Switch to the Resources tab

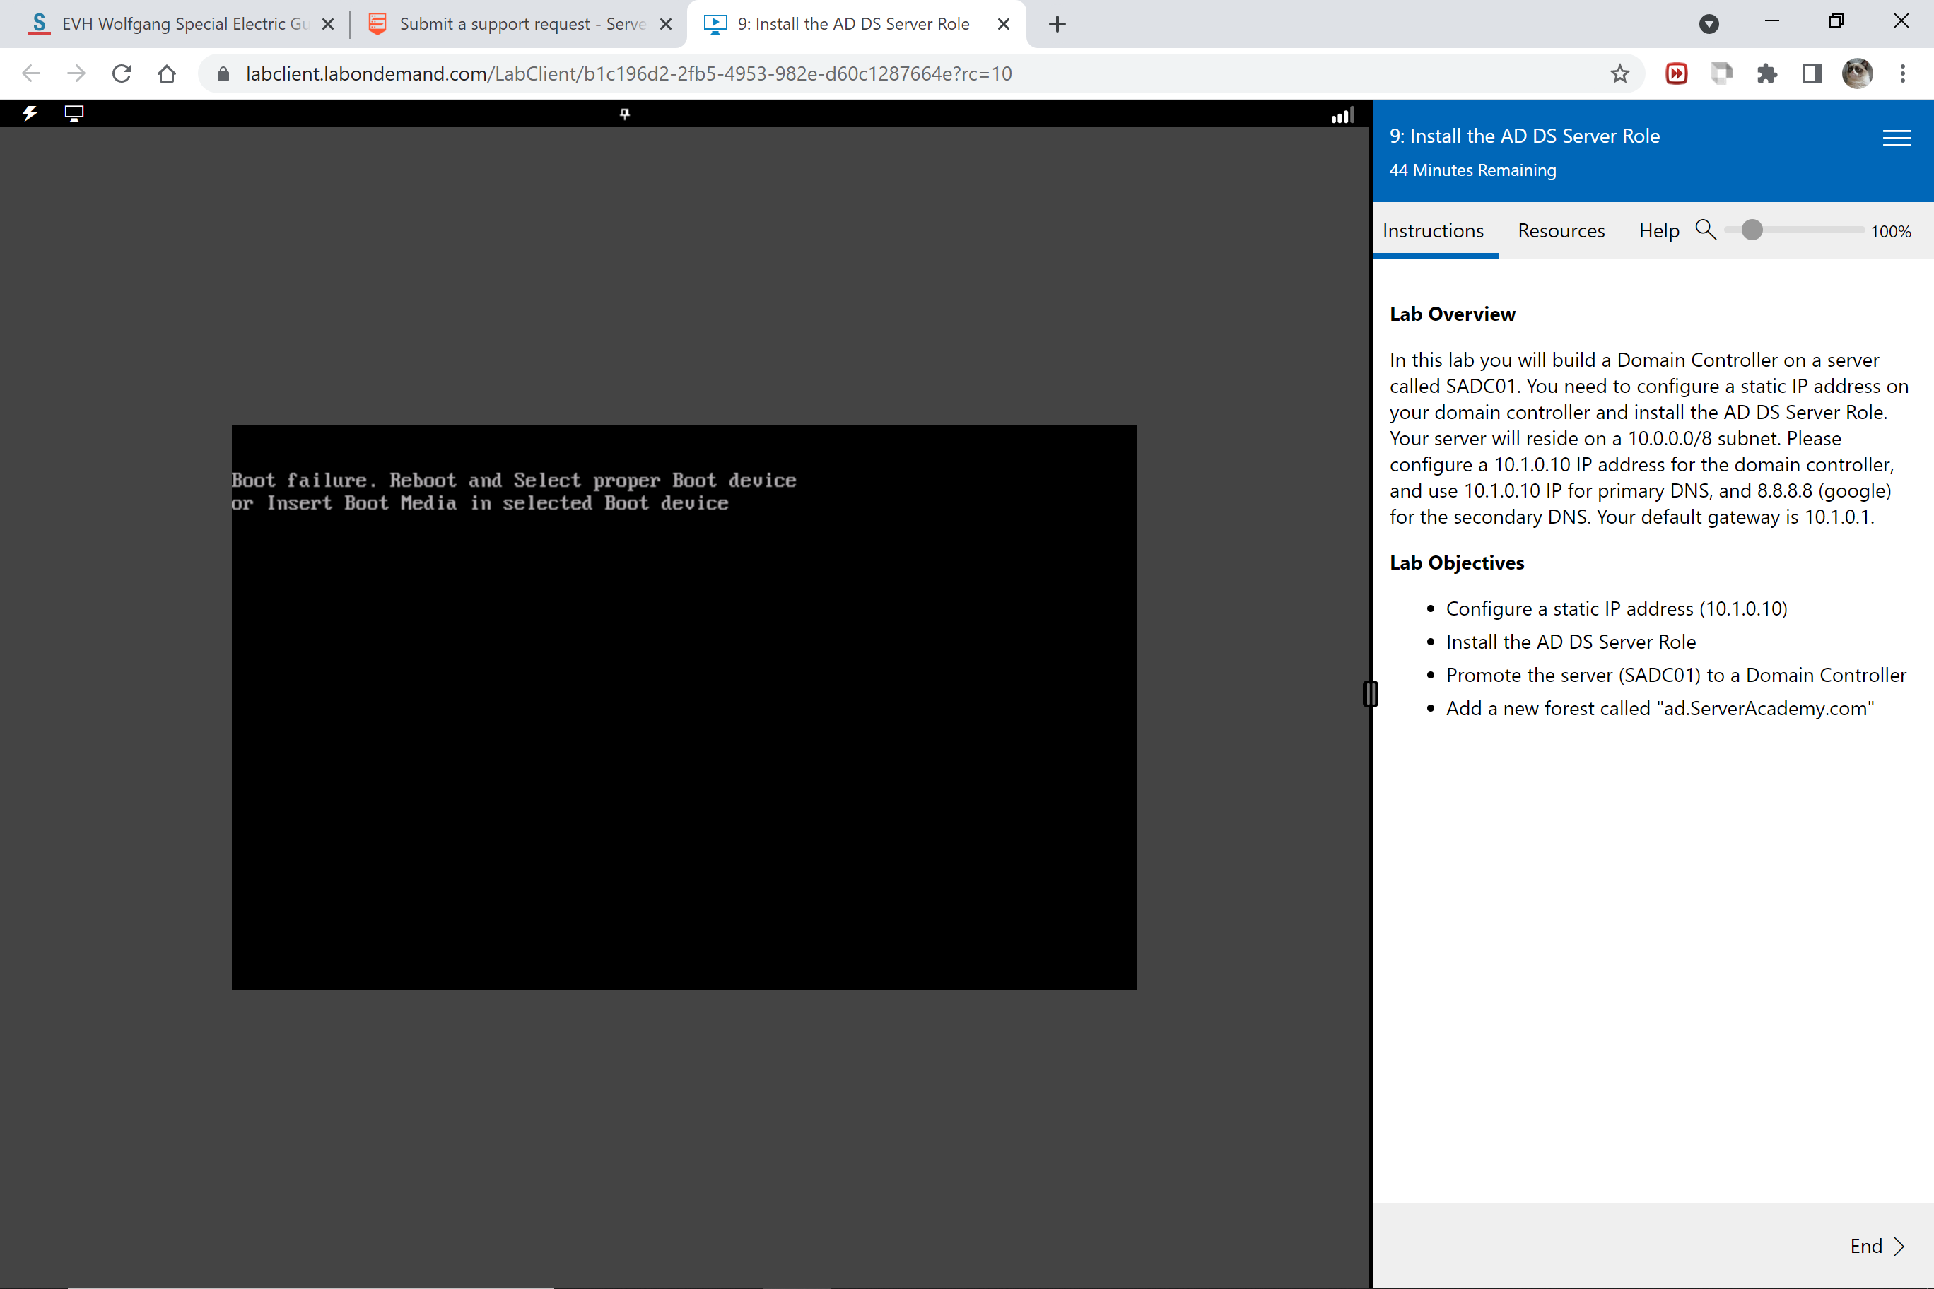click(x=1561, y=231)
